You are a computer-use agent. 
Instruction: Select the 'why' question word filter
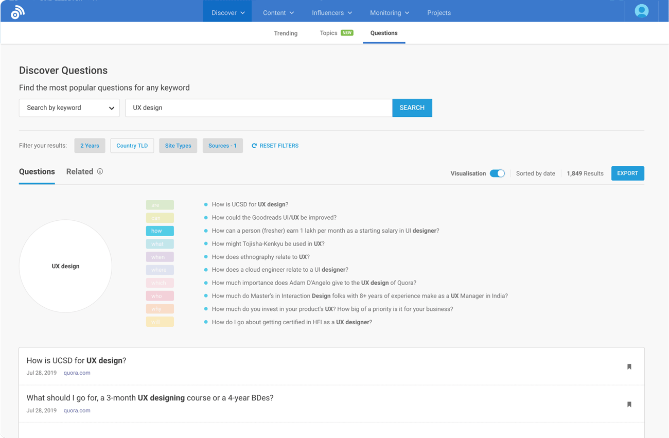coord(160,309)
